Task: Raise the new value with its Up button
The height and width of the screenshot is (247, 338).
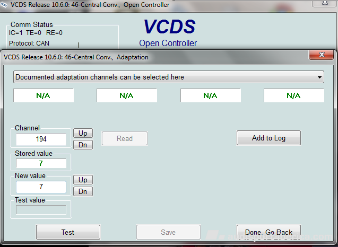Action: 83,180
